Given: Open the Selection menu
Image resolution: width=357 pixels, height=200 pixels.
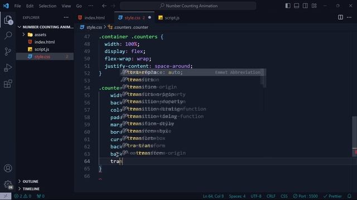Looking at the screenshot, I should [x=47, y=6].
